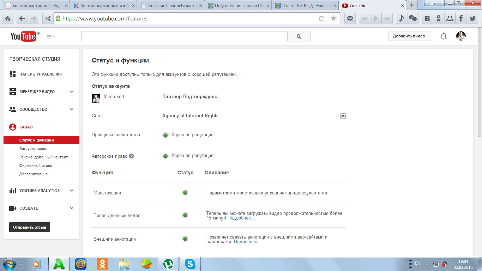Open the share icon beside the address bar
Viewport: 482px width, 271px height.
[x=48, y=19]
